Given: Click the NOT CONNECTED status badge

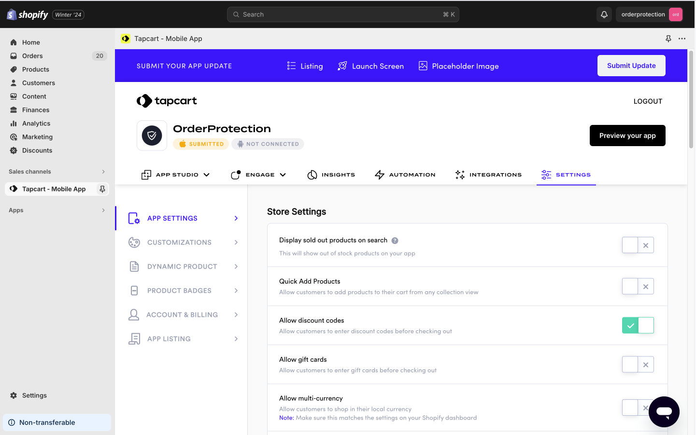Looking at the screenshot, I should point(268,144).
